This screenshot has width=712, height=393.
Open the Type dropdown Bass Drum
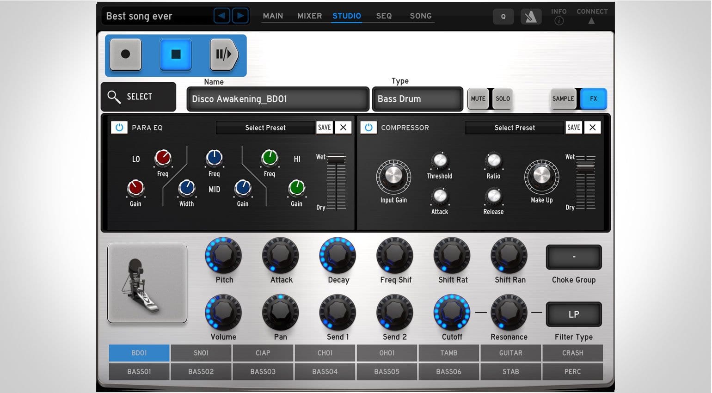[417, 99]
